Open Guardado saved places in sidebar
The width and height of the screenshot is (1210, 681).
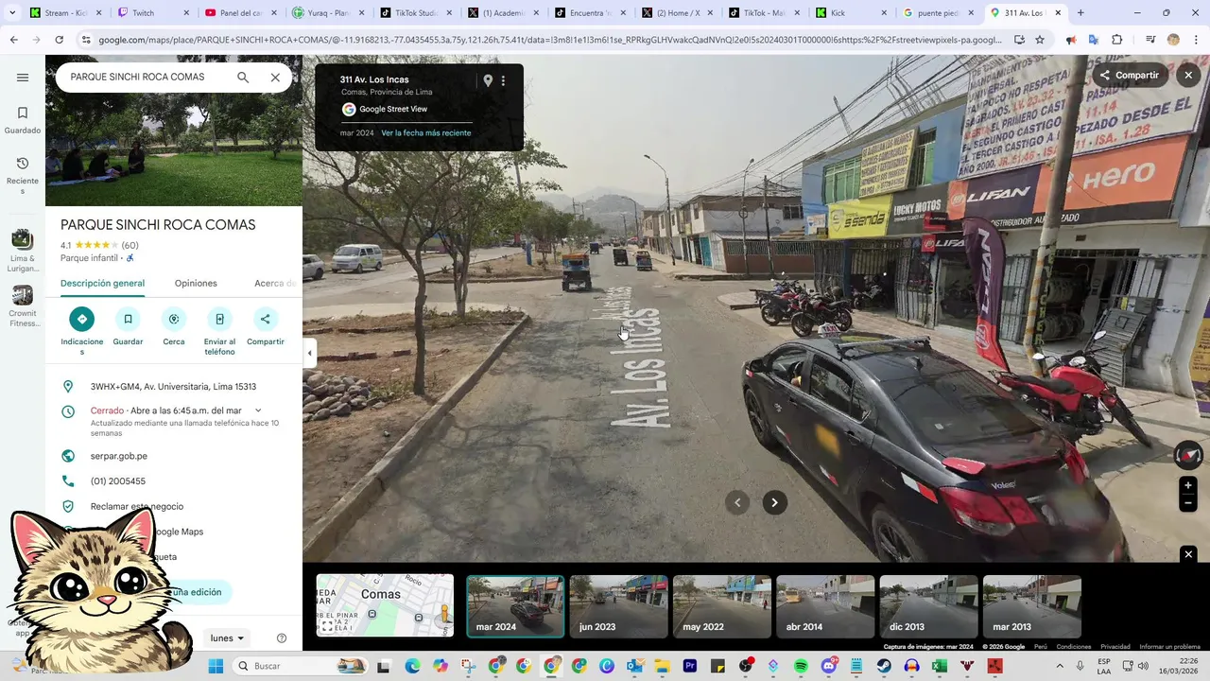click(x=23, y=120)
